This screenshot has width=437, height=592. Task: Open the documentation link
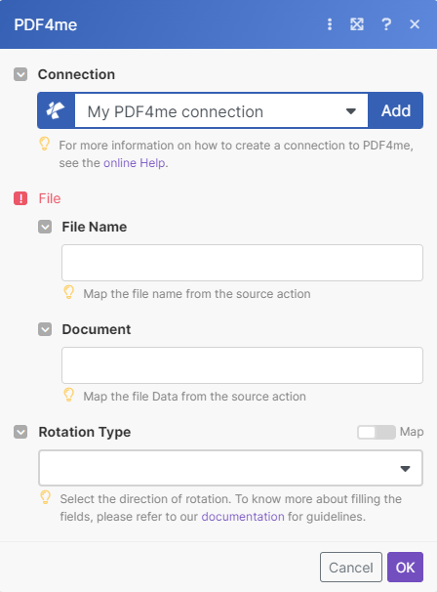coord(243,516)
